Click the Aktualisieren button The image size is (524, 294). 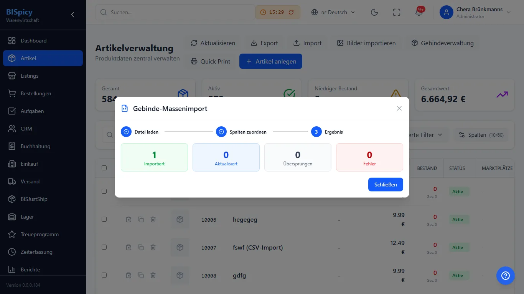213,43
